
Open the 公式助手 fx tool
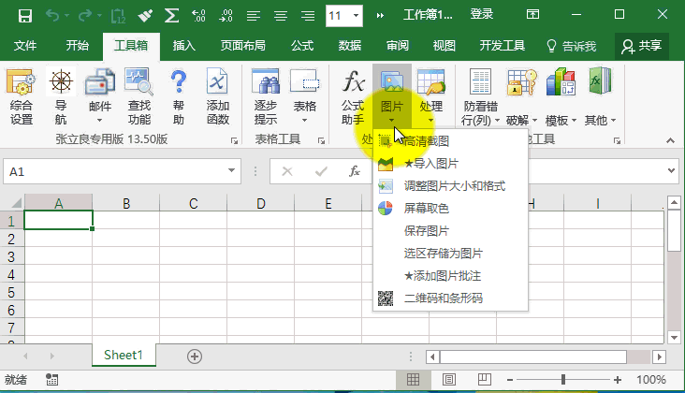(x=353, y=97)
